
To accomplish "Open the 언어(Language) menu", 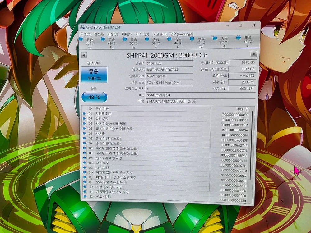I will tap(182, 34).
